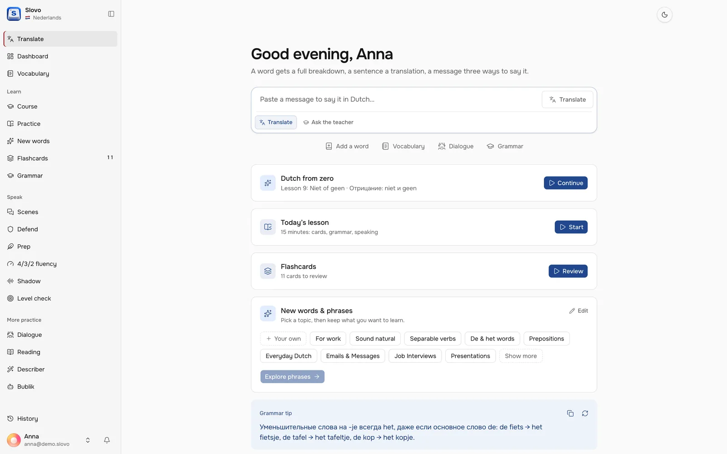This screenshot has width=727, height=454.
Task: Click Add a word shortcut
Action: [x=347, y=146]
